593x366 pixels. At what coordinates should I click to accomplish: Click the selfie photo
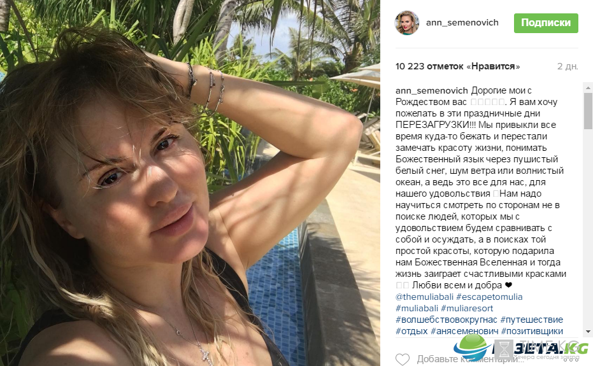tap(190, 183)
